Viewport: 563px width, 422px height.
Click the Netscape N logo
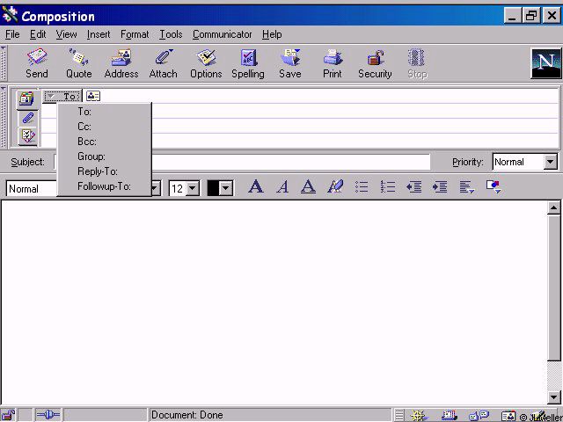click(546, 63)
